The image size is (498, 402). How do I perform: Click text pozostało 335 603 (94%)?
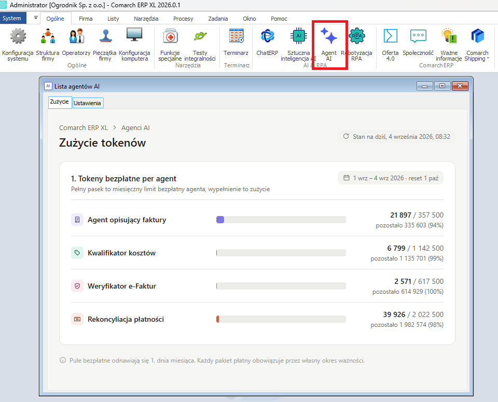[x=409, y=225]
